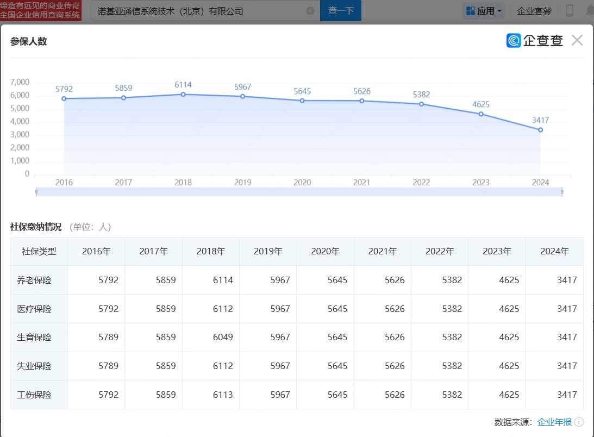Select the 医疗保险 row label

[34, 309]
